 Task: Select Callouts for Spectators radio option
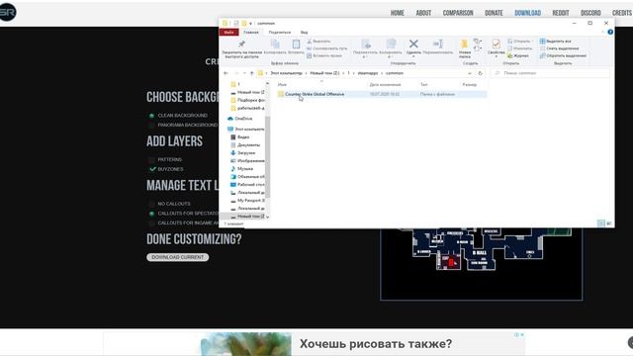pyautogui.click(x=151, y=214)
